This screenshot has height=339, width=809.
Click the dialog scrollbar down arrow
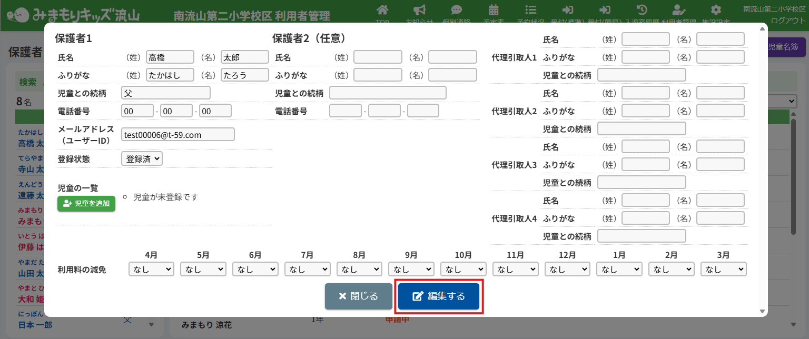pyautogui.click(x=762, y=312)
